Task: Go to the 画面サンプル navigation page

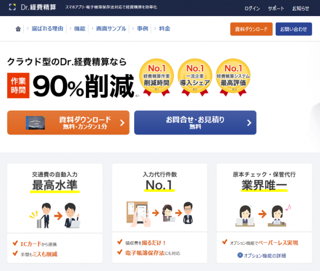Action: tap(111, 29)
